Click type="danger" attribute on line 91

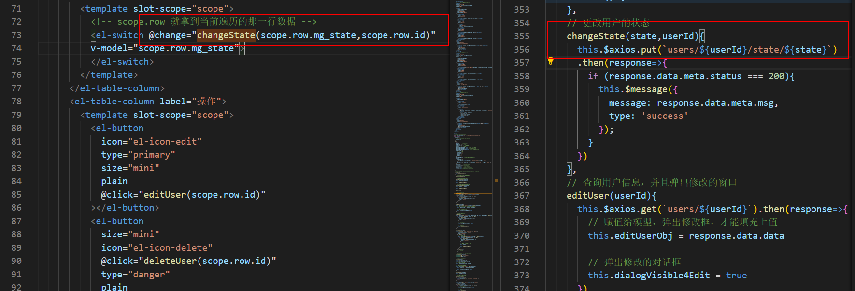(136, 275)
